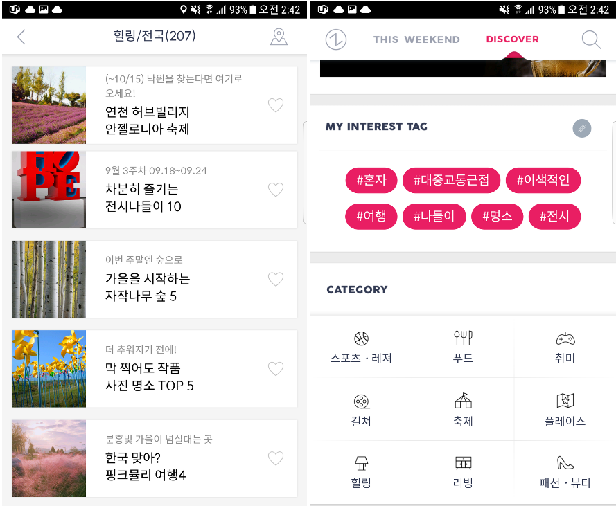
Task: Open the yellow pinwheel photo thumbnail
Action: [x=49, y=369]
